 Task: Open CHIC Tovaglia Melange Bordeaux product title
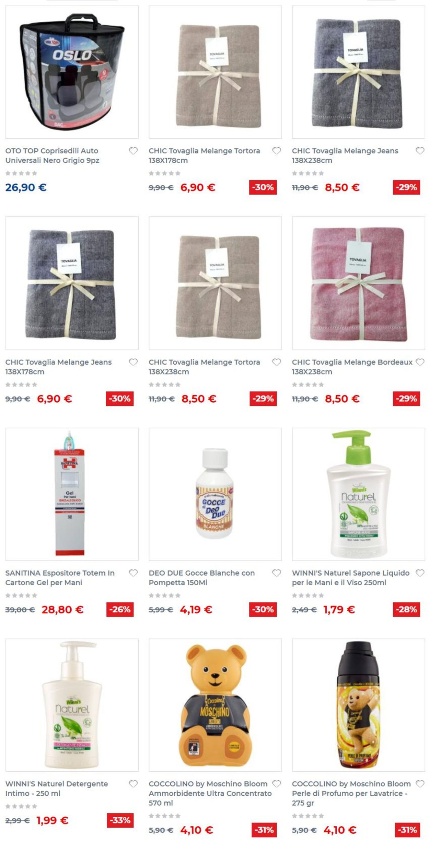coord(352,367)
